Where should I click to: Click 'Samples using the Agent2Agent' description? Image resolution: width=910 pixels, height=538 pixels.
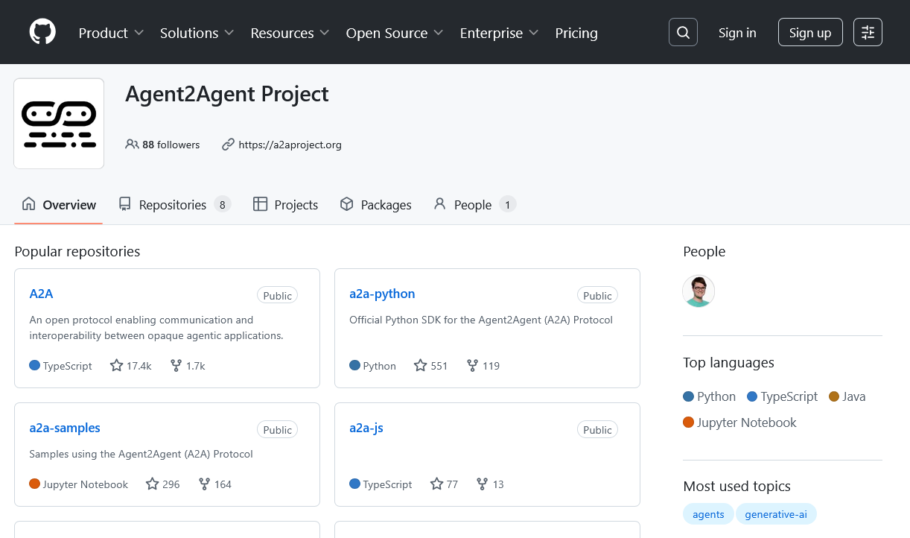141,454
